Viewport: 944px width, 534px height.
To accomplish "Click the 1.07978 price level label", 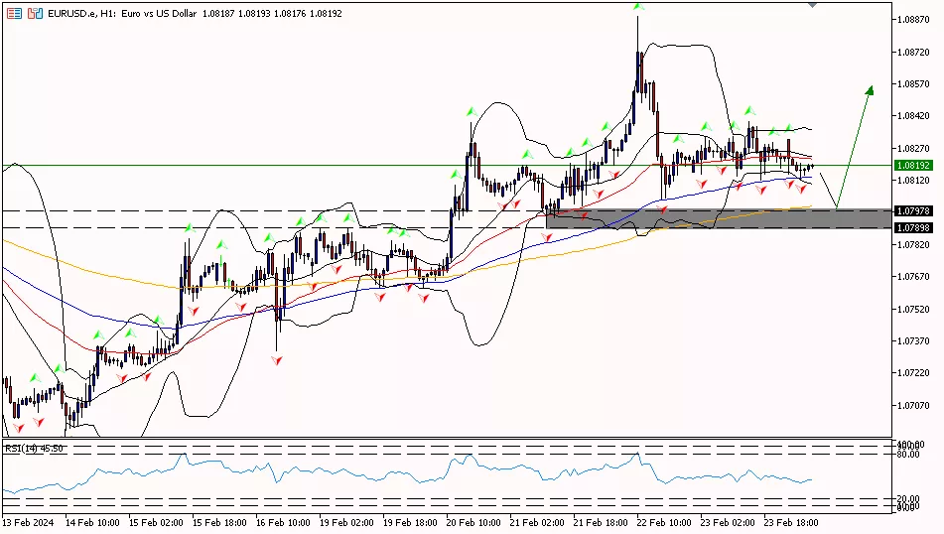I will tap(912, 210).
